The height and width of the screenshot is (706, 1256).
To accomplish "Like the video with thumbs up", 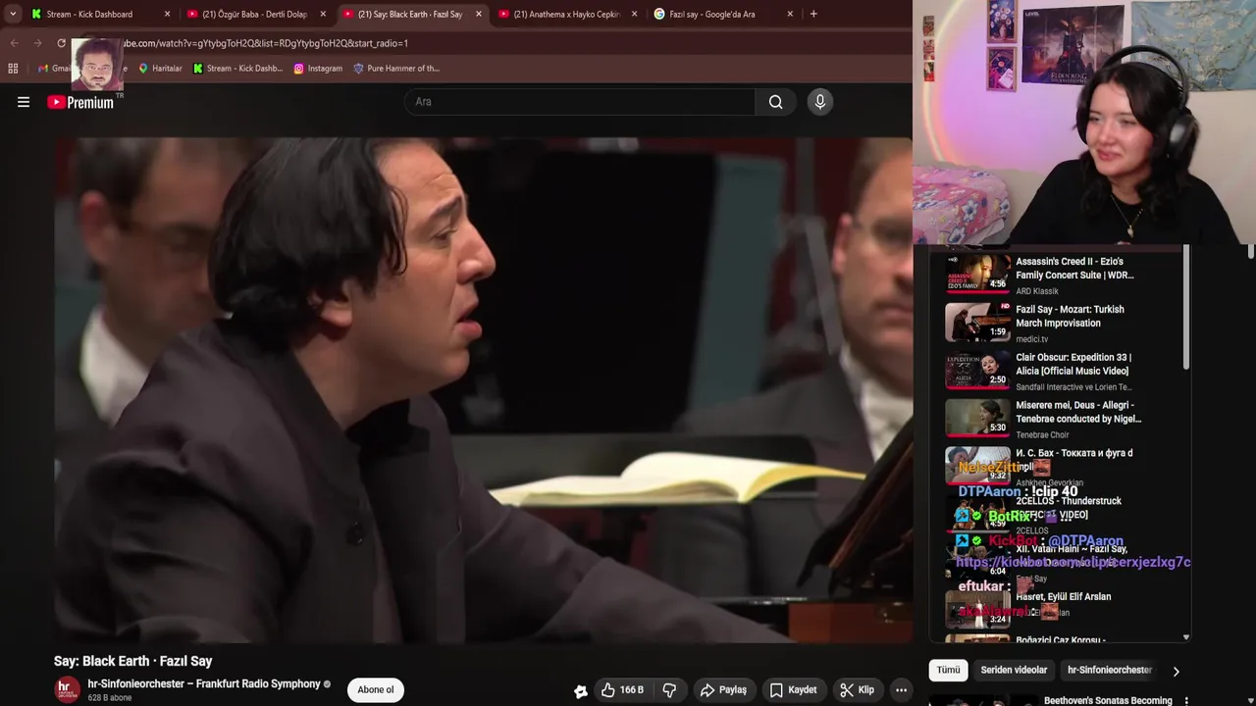I will point(623,690).
